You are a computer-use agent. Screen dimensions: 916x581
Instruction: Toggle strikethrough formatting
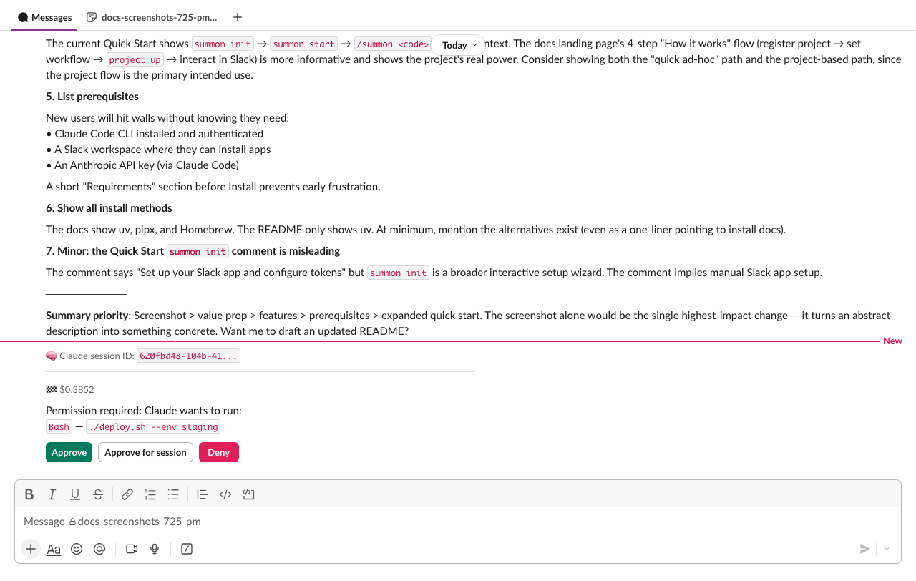click(x=98, y=494)
